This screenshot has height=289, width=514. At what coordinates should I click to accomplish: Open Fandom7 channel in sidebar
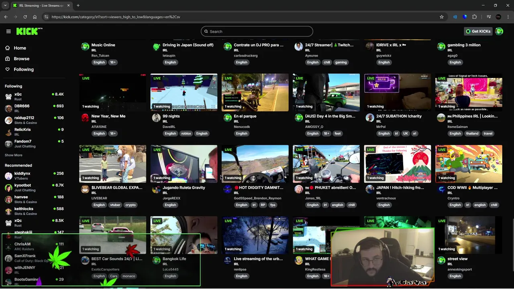(x=34, y=143)
